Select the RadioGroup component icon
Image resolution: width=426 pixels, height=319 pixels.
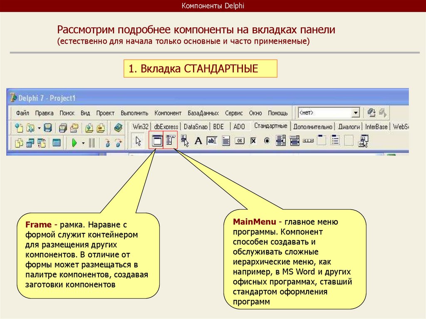[335, 140]
